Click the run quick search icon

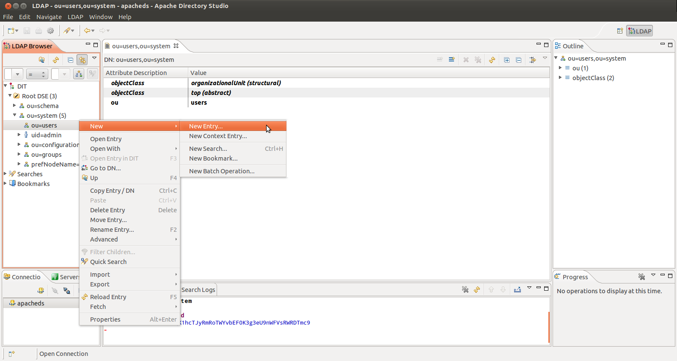(92, 74)
